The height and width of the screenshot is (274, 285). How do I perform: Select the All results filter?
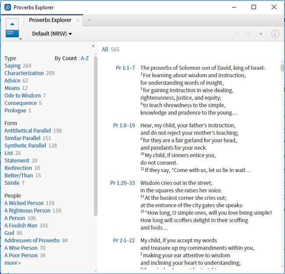coord(105,50)
